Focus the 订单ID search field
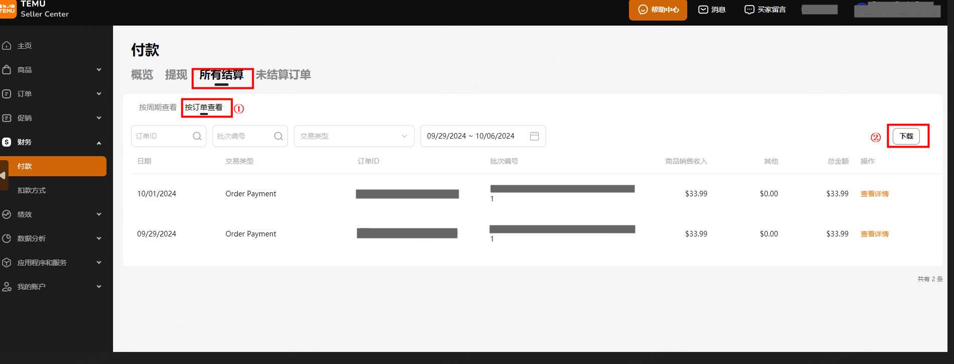Image resolution: width=954 pixels, height=364 pixels. (x=169, y=136)
